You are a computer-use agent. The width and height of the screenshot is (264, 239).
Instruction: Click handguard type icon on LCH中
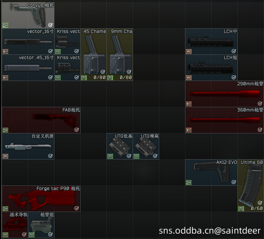coord(189,52)
